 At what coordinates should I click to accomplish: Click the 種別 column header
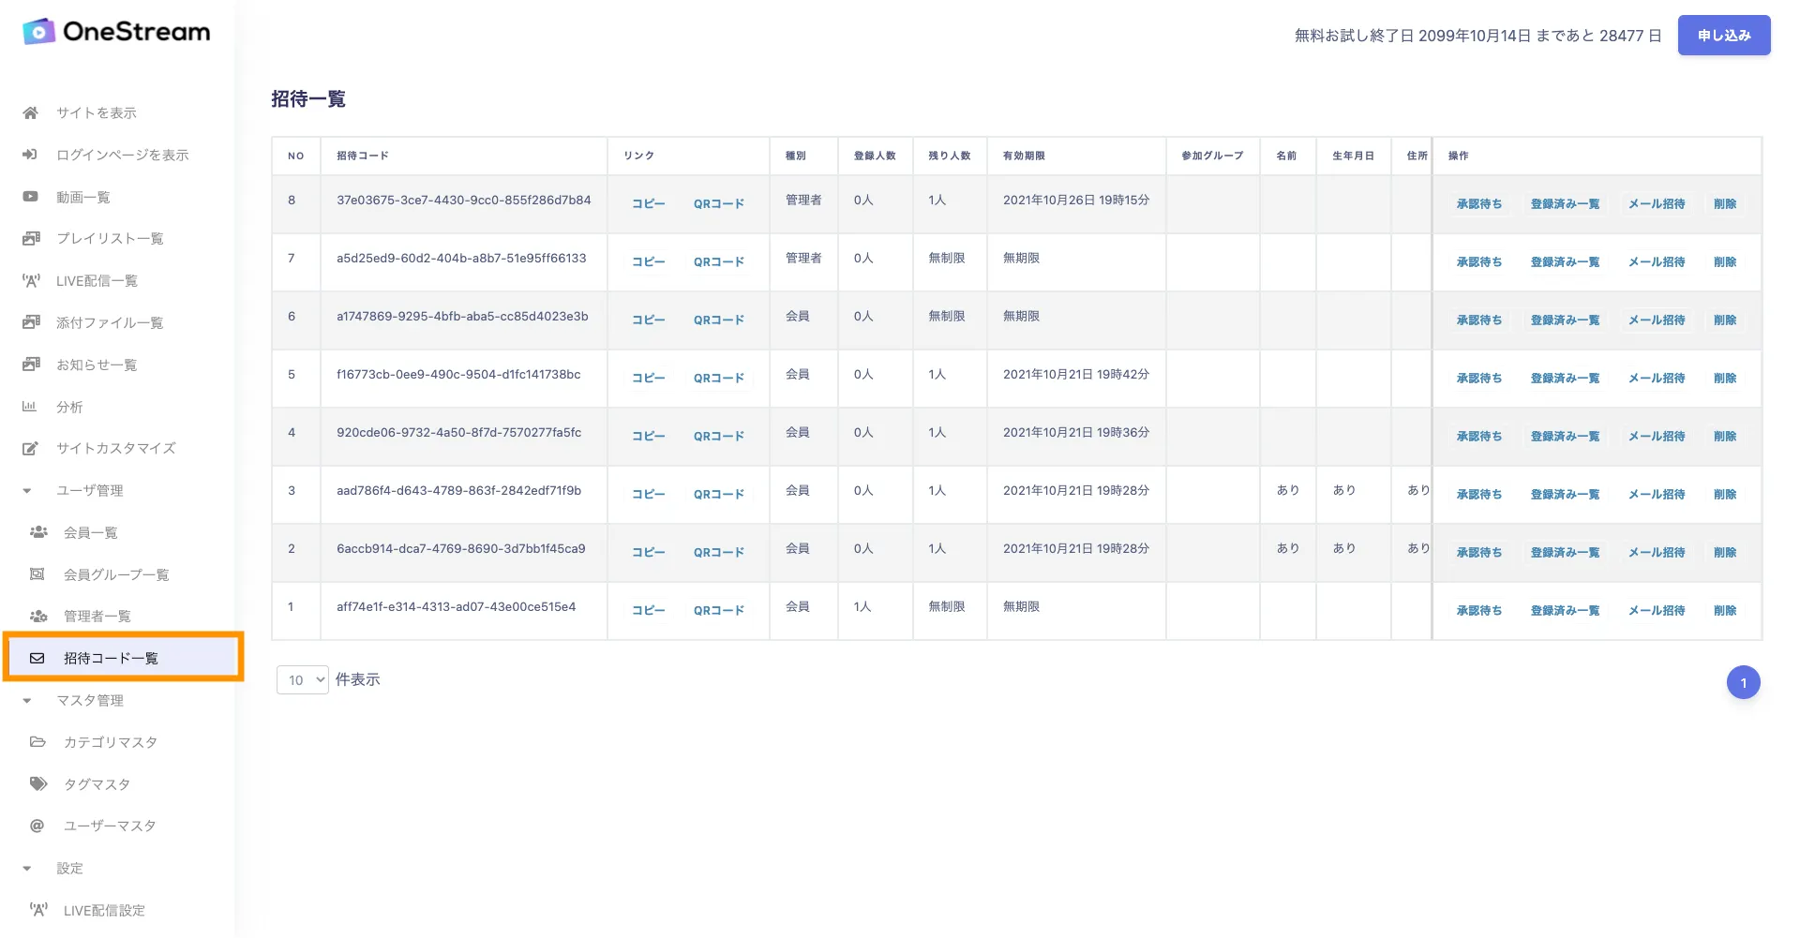point(796,156)
